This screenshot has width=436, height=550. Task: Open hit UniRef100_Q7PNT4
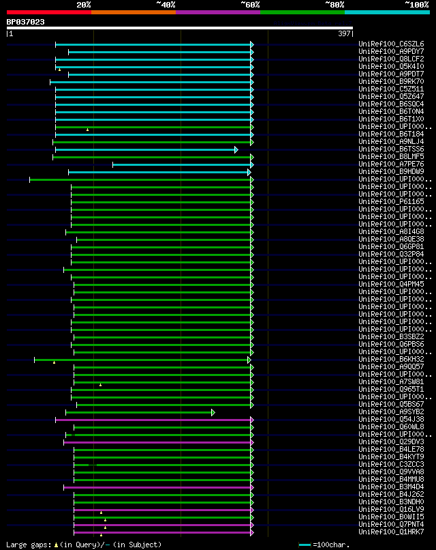[x=391, y=524]
